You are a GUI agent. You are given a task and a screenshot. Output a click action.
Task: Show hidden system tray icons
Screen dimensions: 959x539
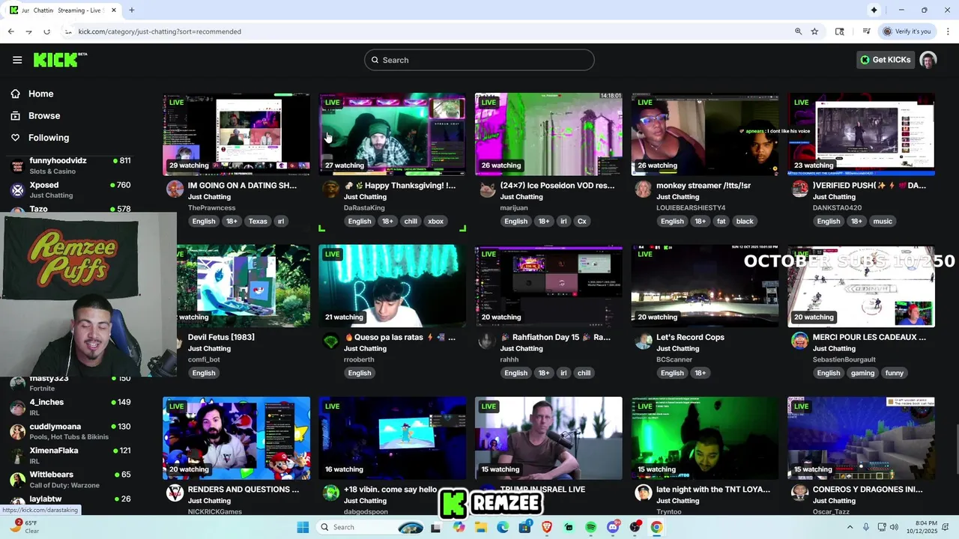click(x=850, y=527)
